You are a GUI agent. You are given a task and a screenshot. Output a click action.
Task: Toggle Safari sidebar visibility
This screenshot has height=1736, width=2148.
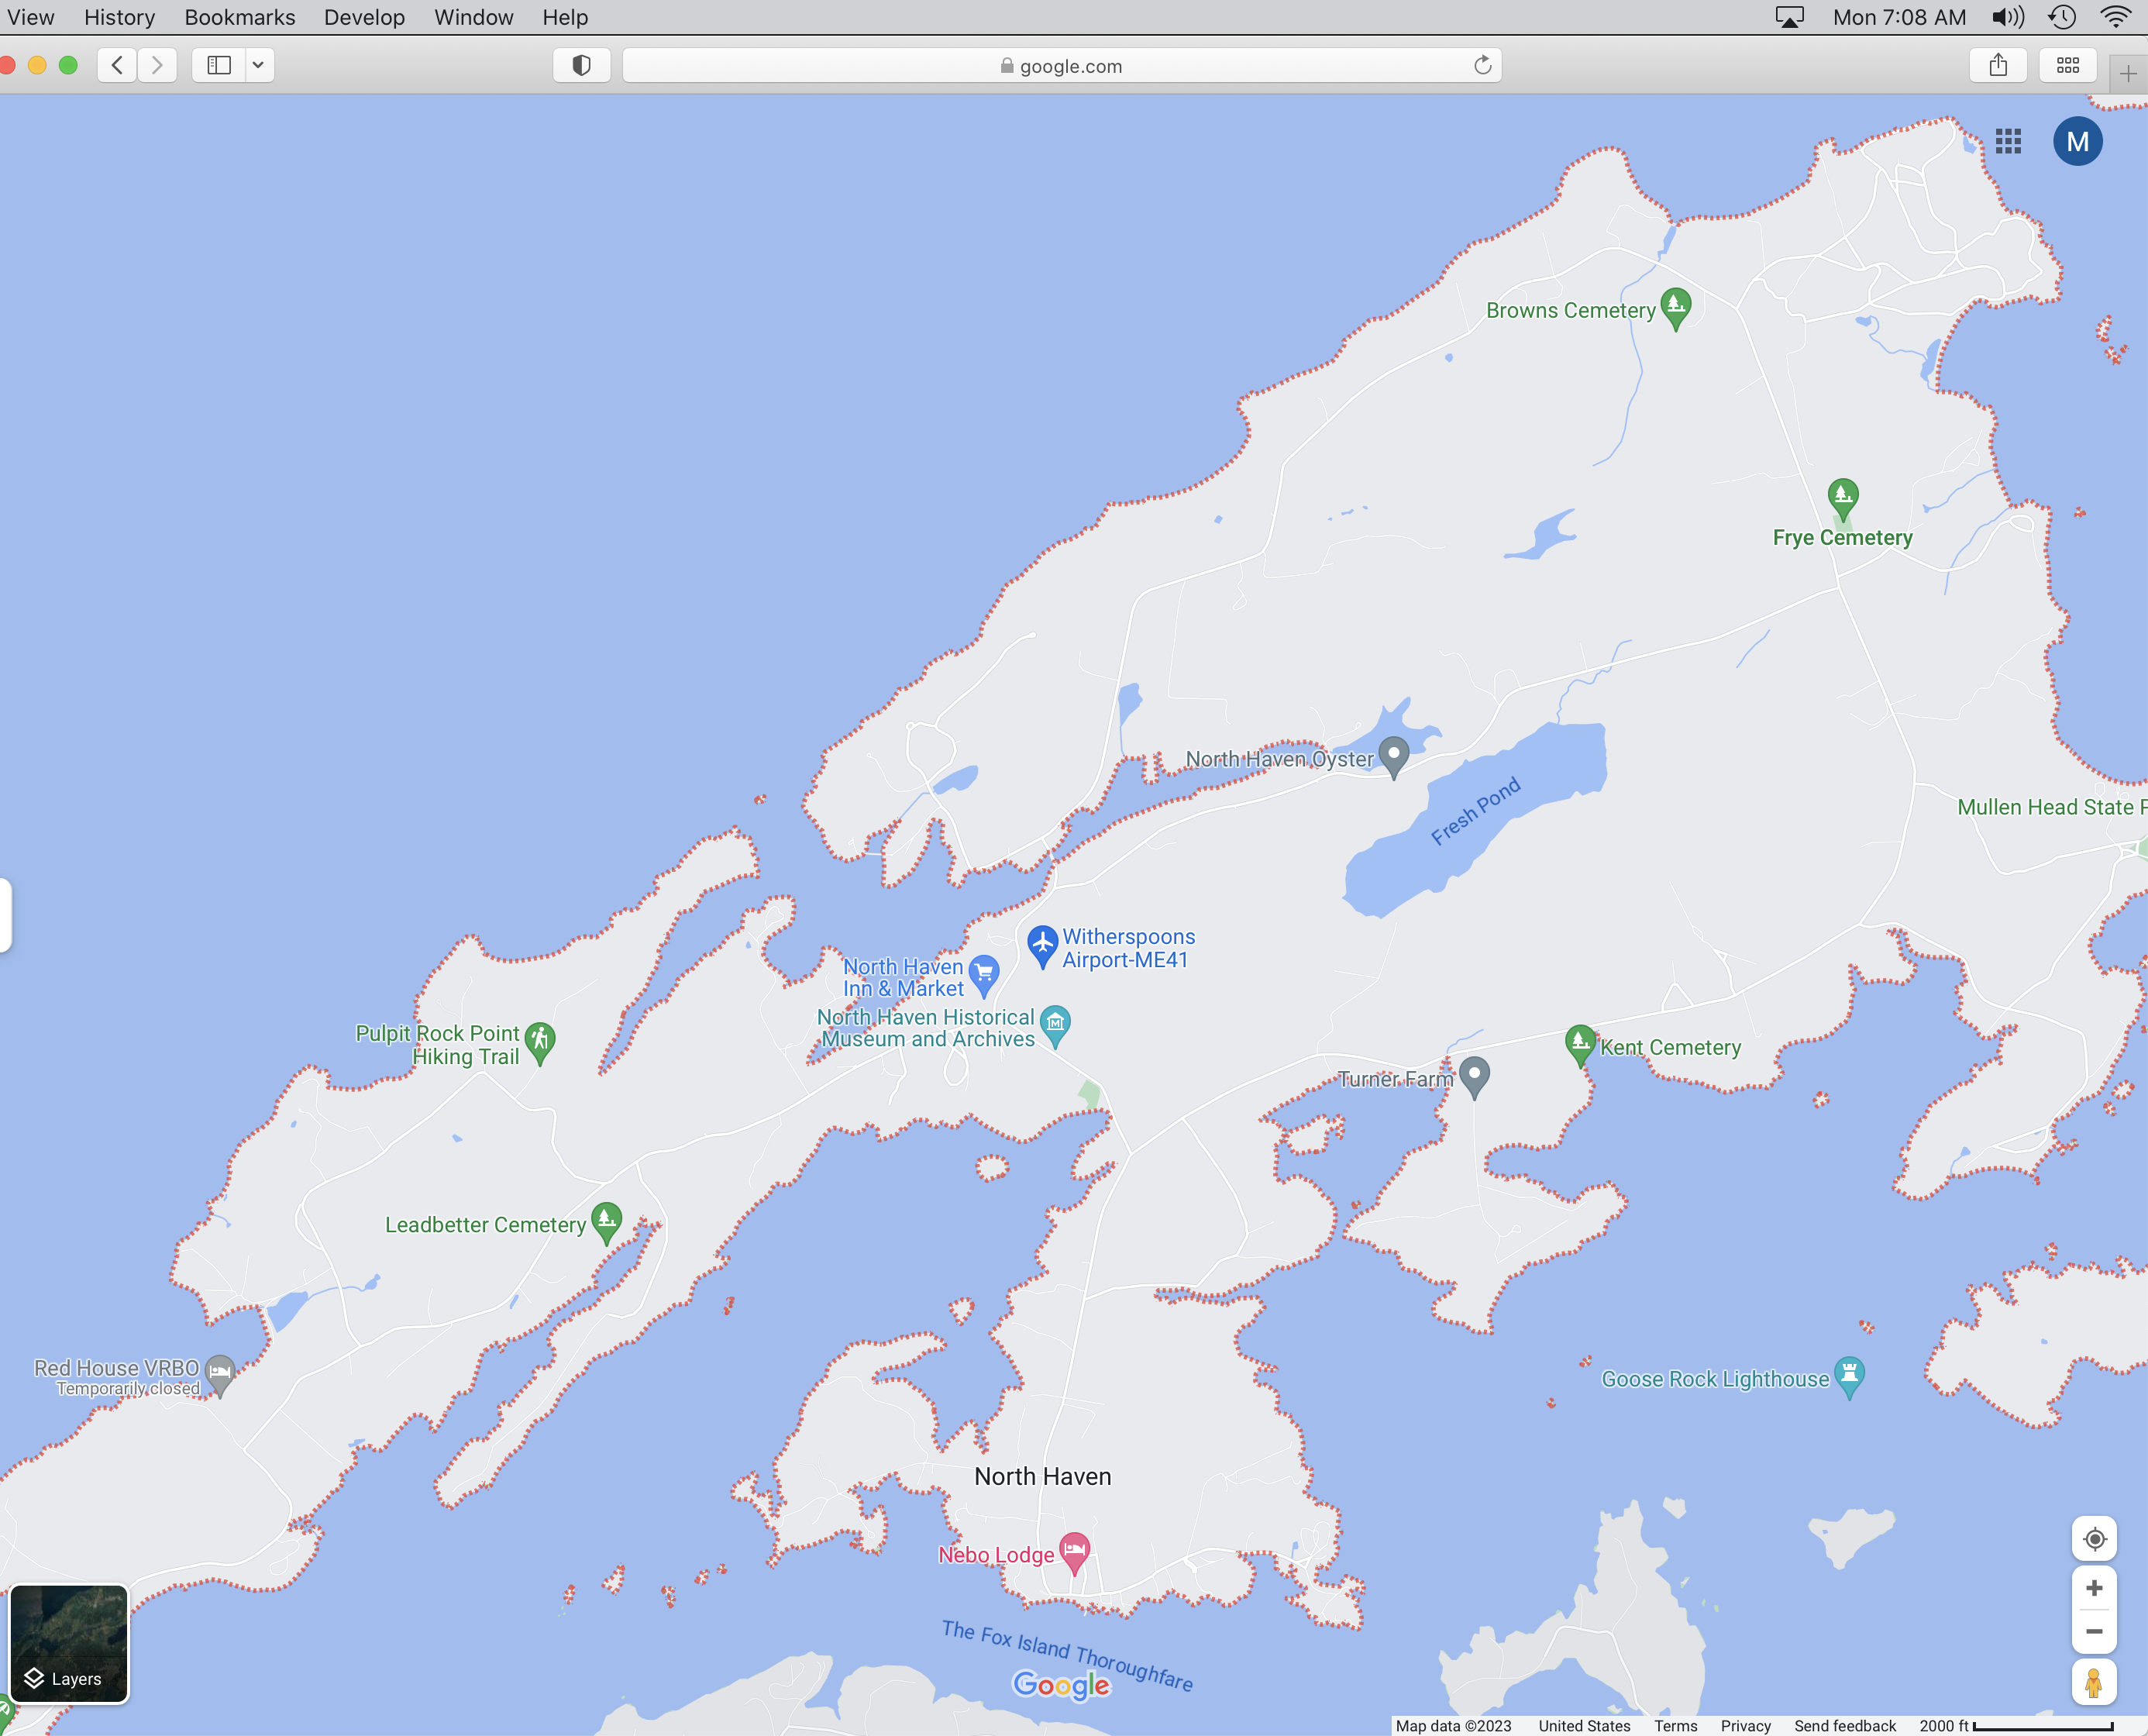[x=219, y=66]
